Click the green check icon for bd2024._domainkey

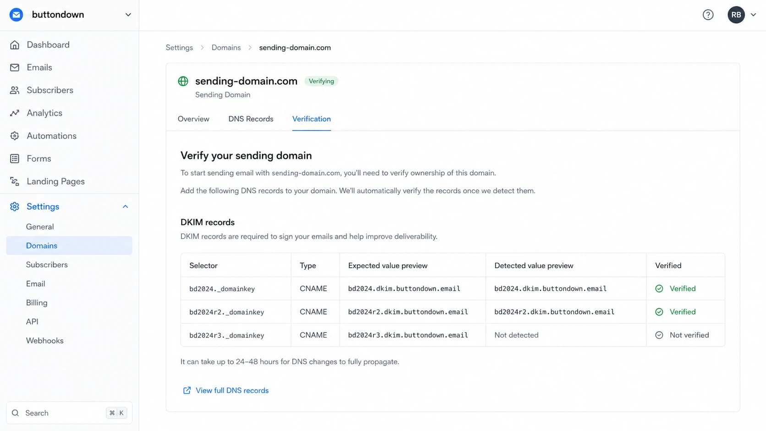point(659,289)
